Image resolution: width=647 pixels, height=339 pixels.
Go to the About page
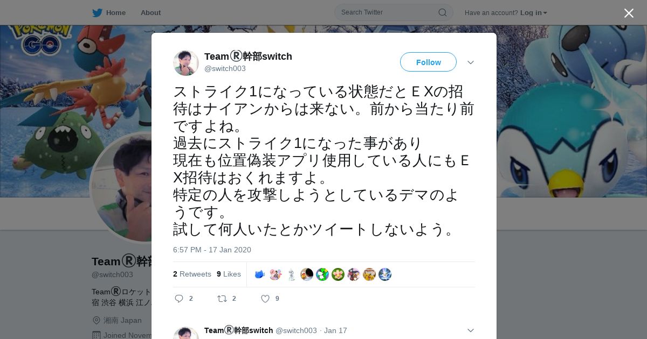click(x=150, y=12)
